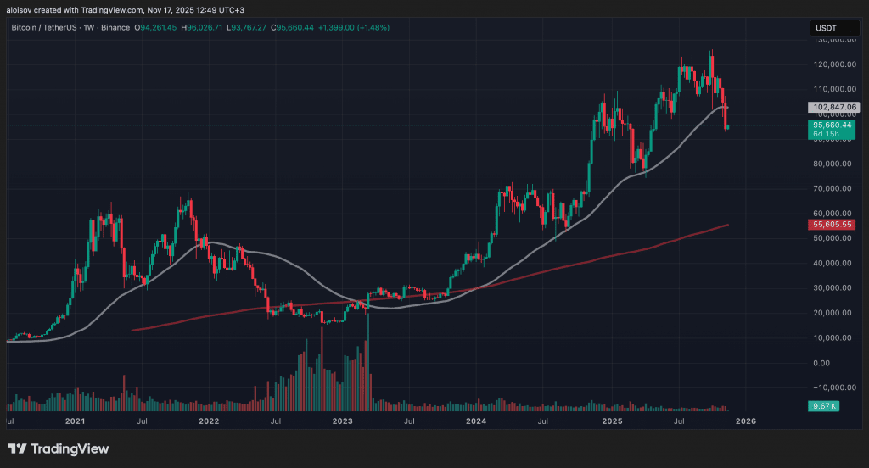Click the 102,847.06 moving average price label
Image resolution: width=869 pixels, height=468 pixels.
pos(834,107)
